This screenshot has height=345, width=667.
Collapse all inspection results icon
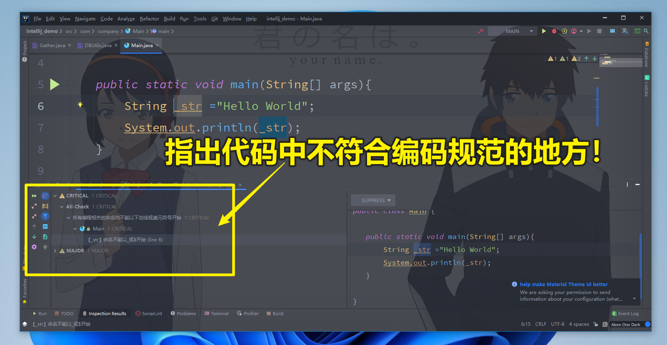point(34,216)
